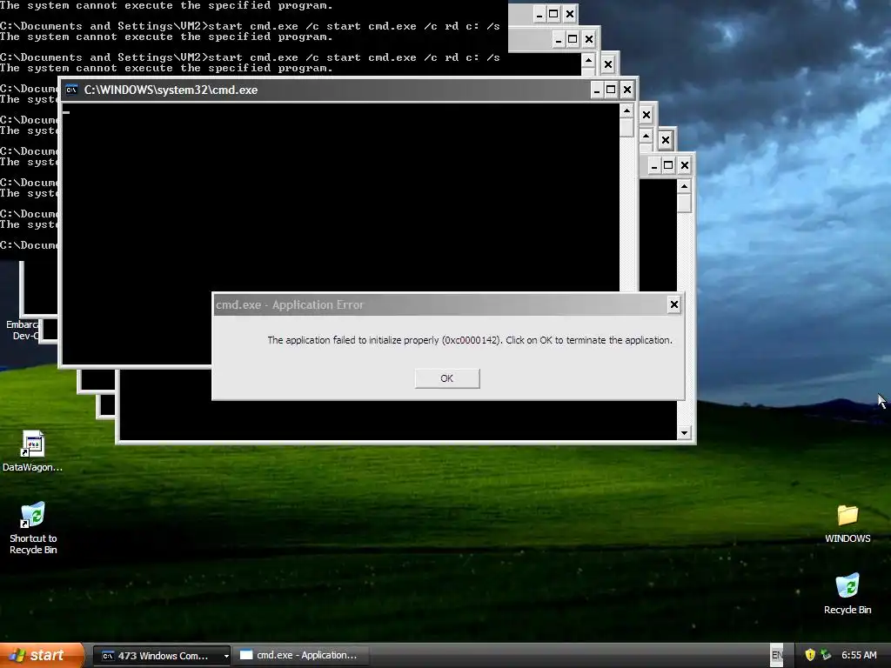Click the error message text about 0xc0000142
This screenshot has width=891, height=668.
tap(470, 340)
